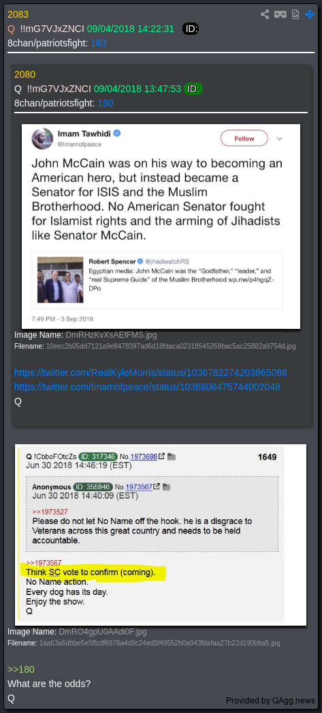Click the external link icon beside No.1973567
This screenshot has width=322, height=713.
[157, 486]
